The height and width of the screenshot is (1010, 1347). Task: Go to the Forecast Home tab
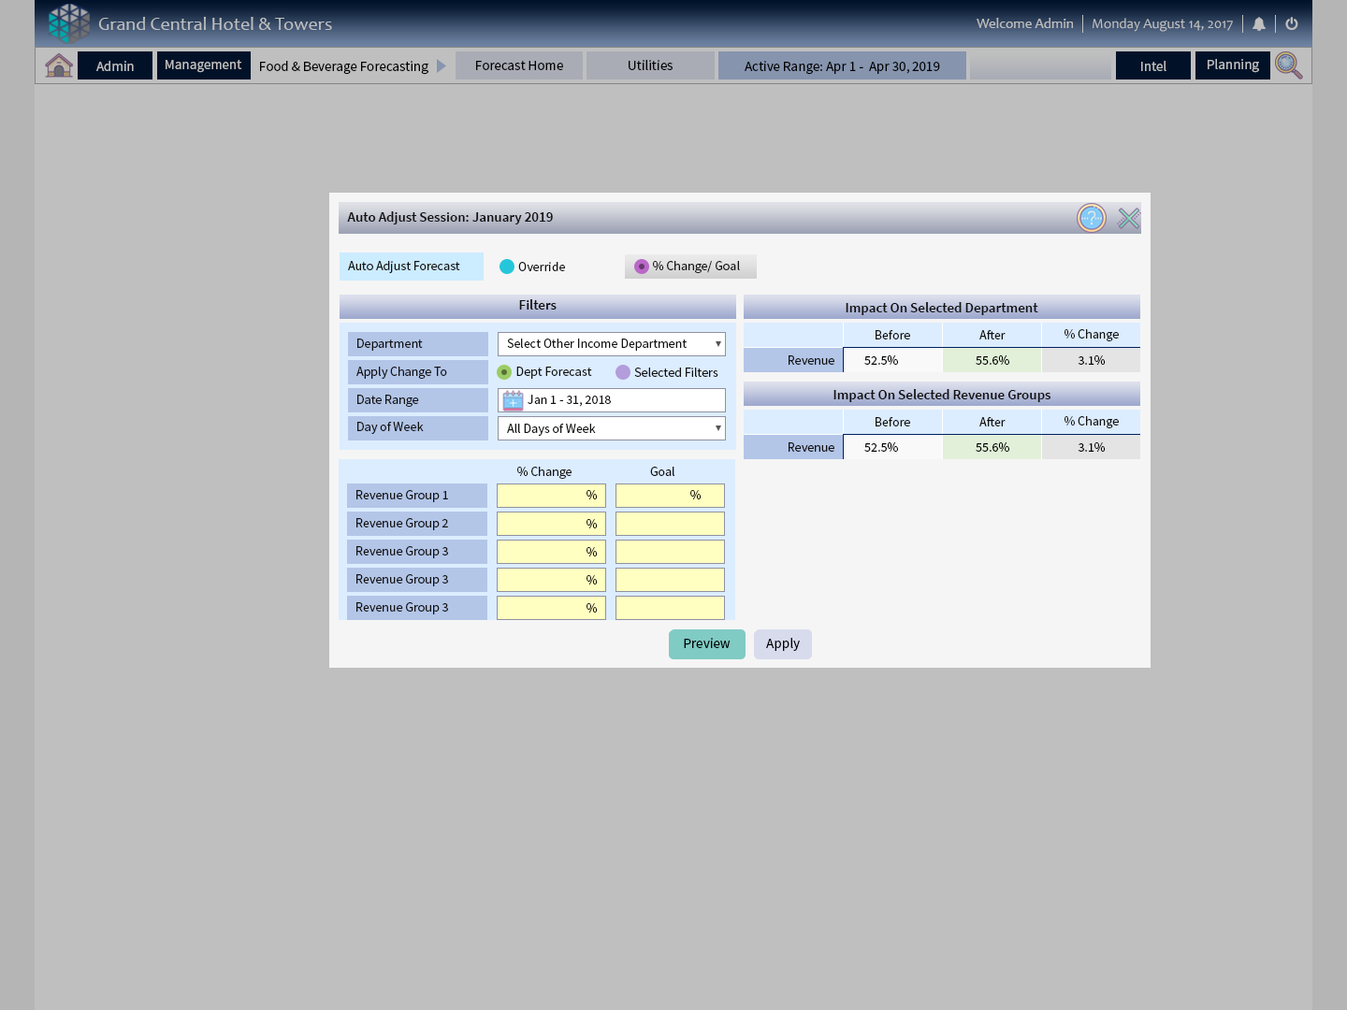519,65
